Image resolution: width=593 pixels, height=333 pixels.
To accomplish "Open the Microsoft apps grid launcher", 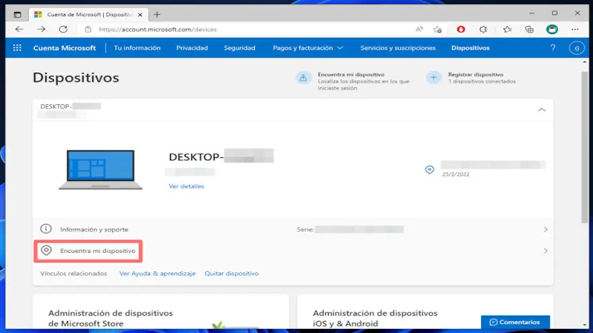I will (17, 48).
